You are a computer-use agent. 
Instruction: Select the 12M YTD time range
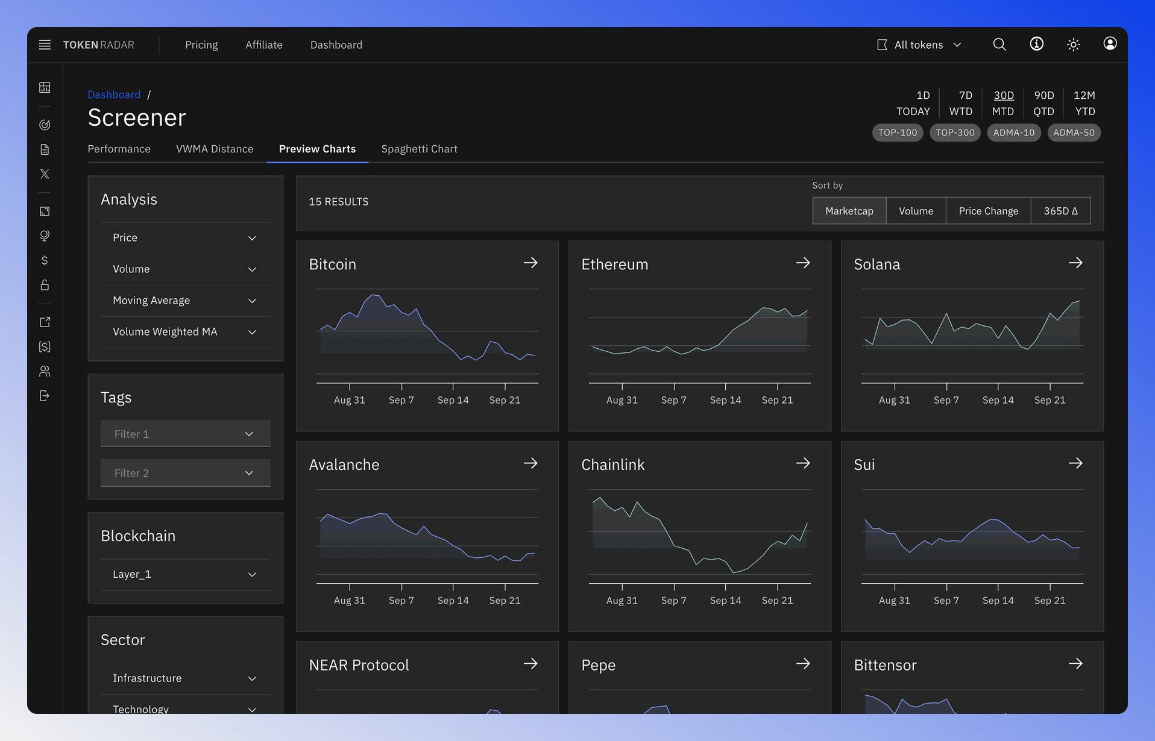coord(1084,103)
